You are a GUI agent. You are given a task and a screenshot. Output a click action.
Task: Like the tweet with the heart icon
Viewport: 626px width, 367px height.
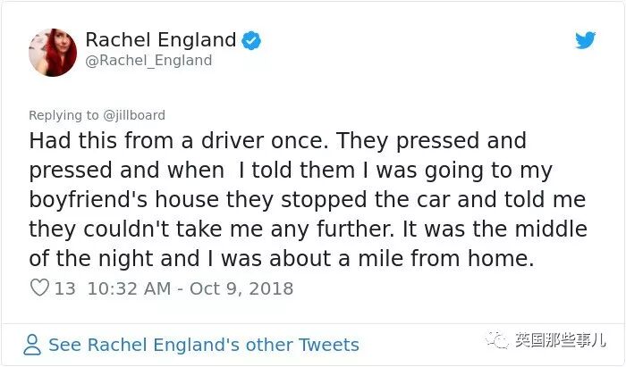pyautogui.click(x=39, y=288)
